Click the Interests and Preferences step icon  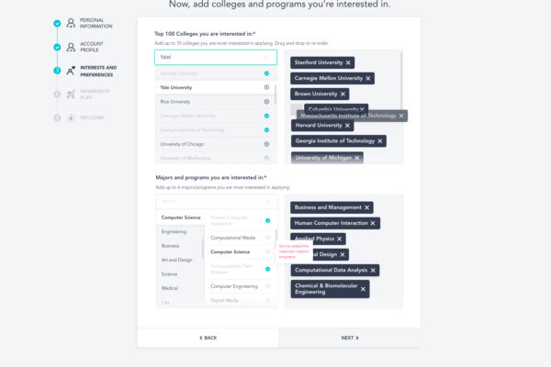tap(71, 71)
